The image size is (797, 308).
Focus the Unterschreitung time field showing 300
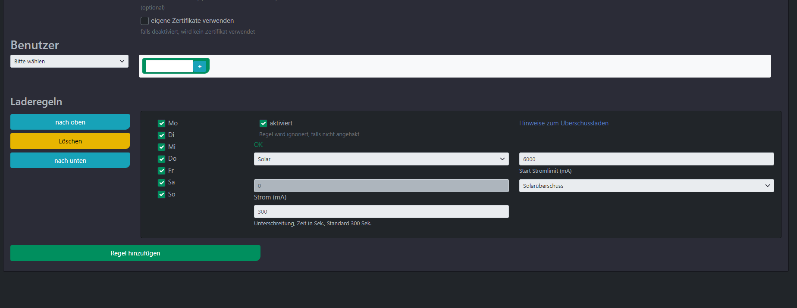click(x=381, y=212)
